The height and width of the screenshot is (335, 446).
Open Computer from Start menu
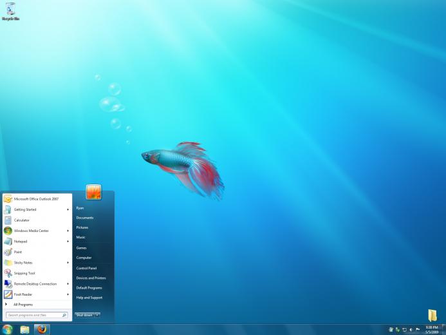click(84, 258)
